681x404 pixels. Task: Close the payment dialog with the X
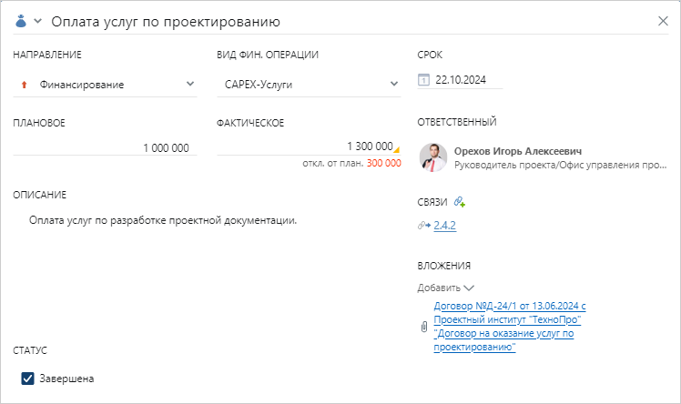coord(663,21)
